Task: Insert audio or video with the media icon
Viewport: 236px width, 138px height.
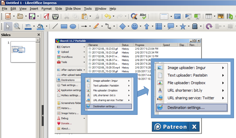Action: coord(230,16)
